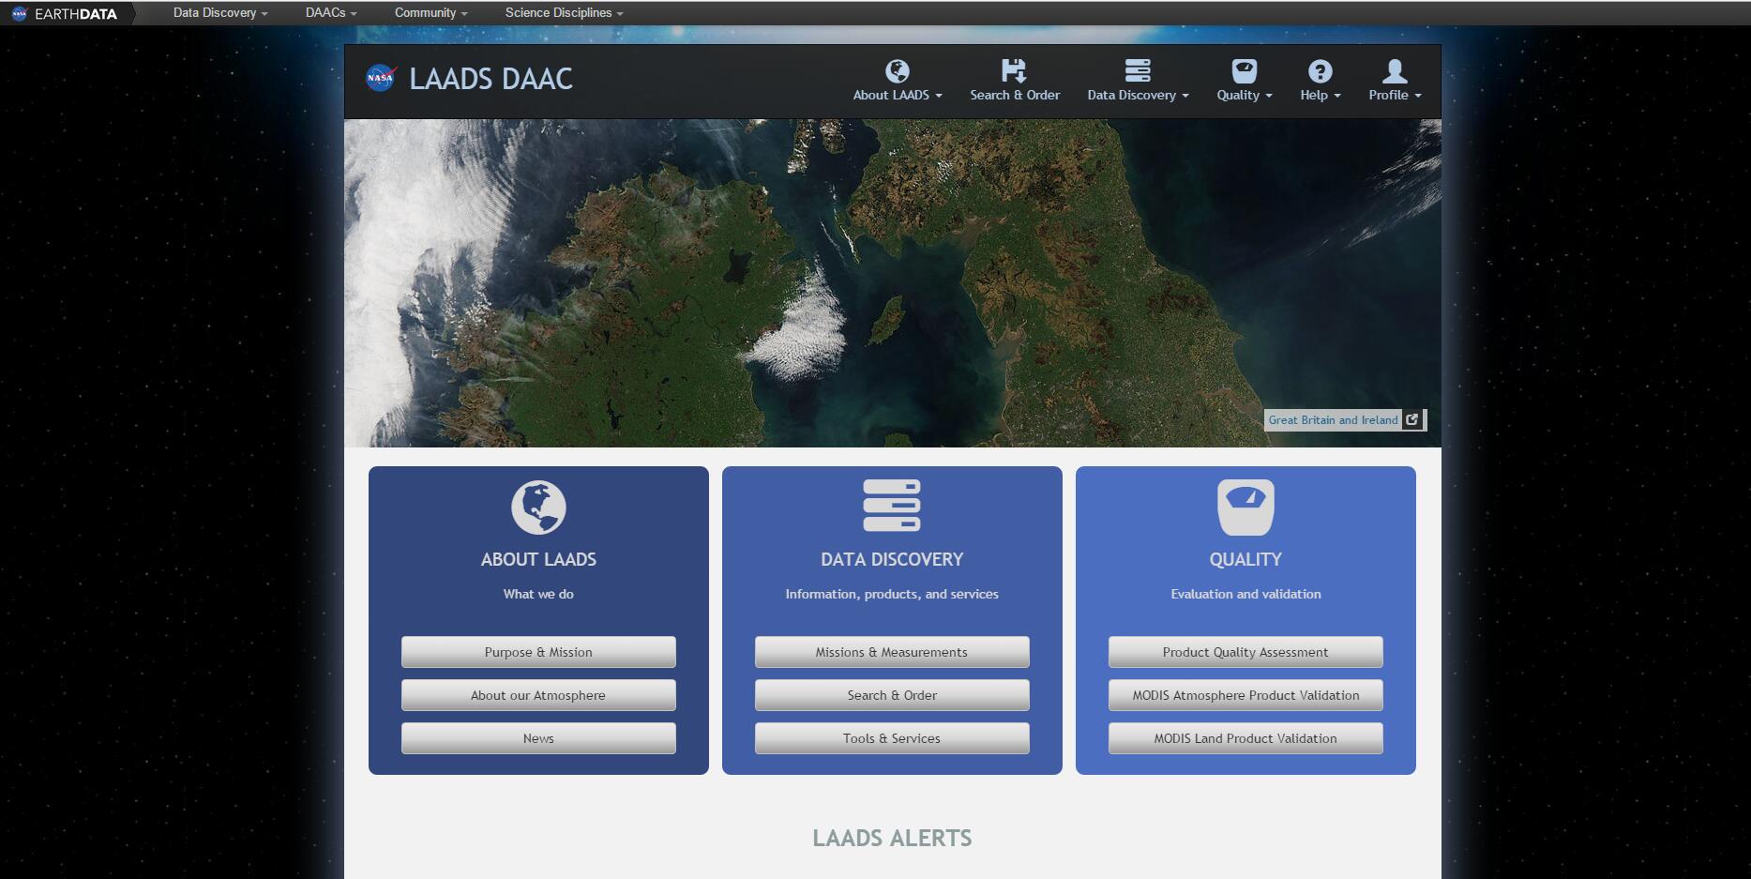
Task: Go to Search & Order in the header
Action: click(x=1015, y=95)
